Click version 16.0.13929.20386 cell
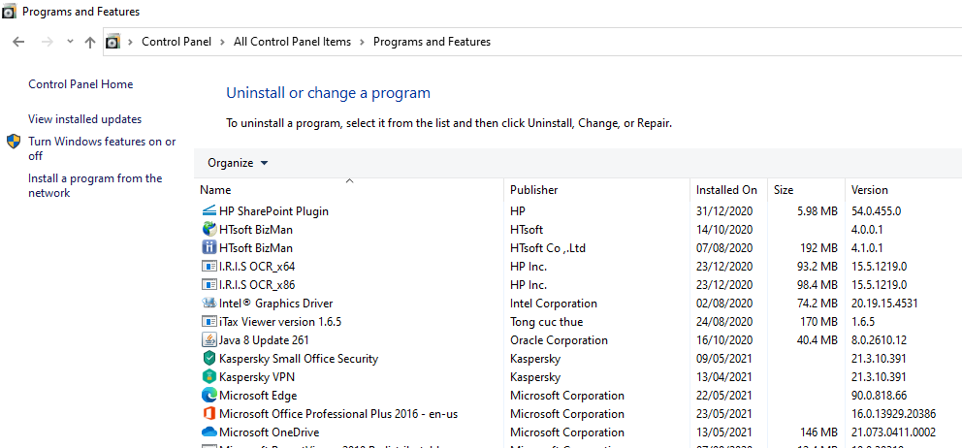This screenshot has width=962, height=448. coord(893,414)
